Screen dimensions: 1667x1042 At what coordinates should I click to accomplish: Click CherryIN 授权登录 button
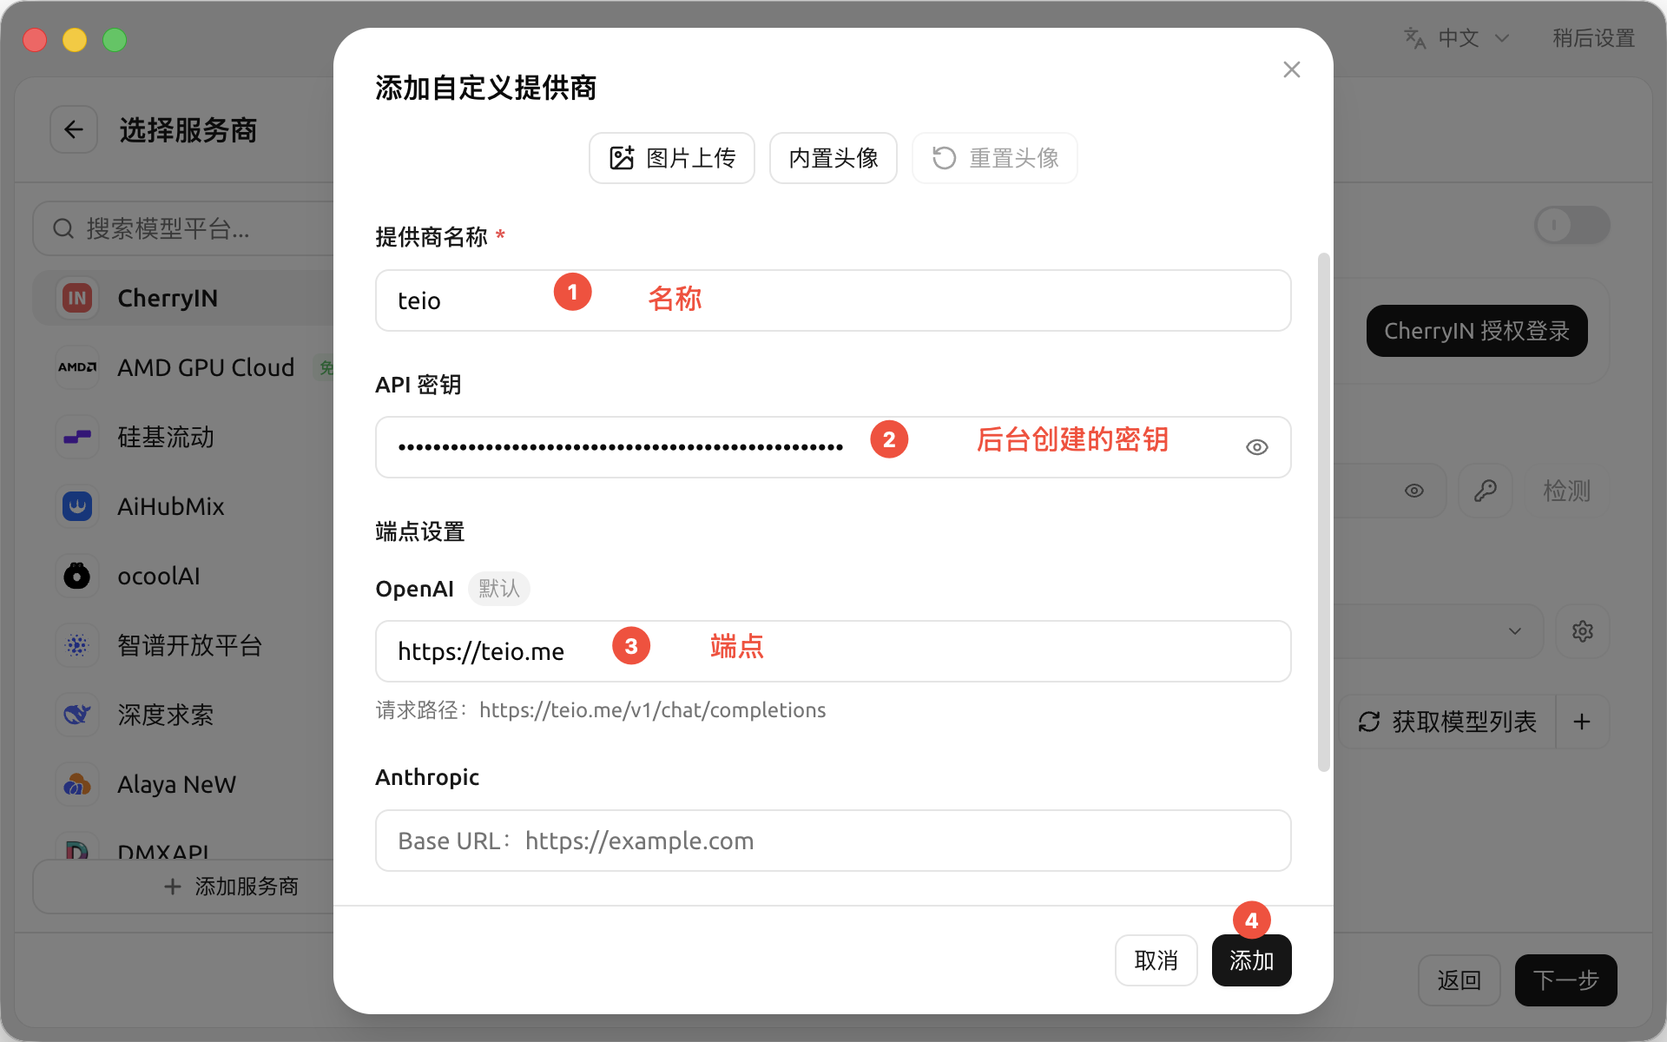click(1476, 331)
